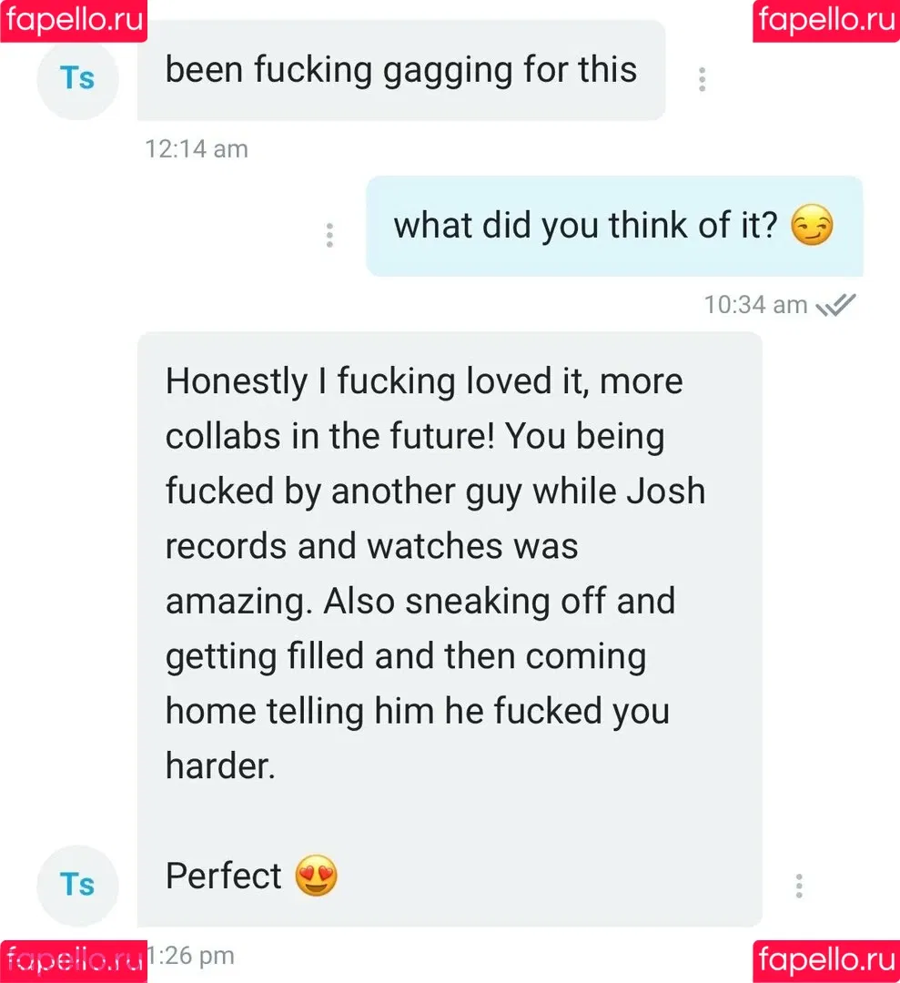Open three-dot options for the top gray message
Screen dimensions: 900x983
pyautogui.click(x=702, y=79)
